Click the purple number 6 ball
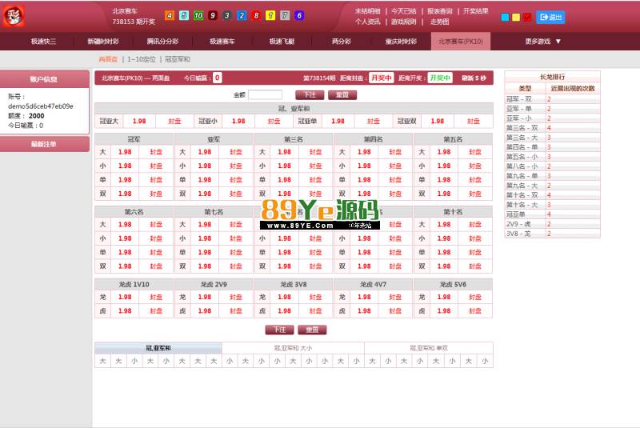Screen dimensions: 640x428 pos(299,15)
